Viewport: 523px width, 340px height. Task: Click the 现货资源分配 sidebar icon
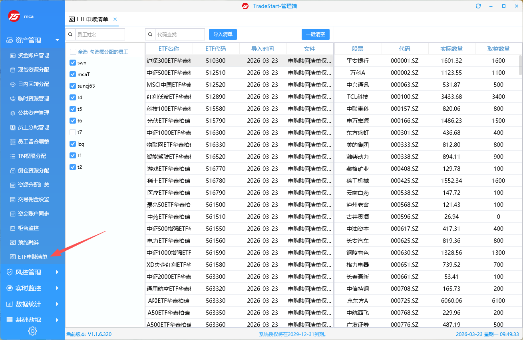13,70
